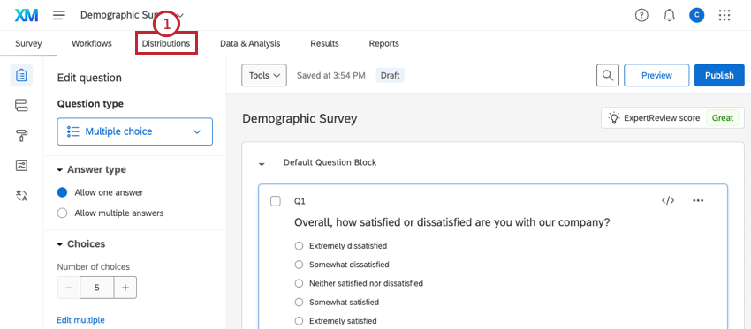Viewport: 751px width, 329px height.
Task: Decrease number of choices with minus
Action: coord(69,288)
